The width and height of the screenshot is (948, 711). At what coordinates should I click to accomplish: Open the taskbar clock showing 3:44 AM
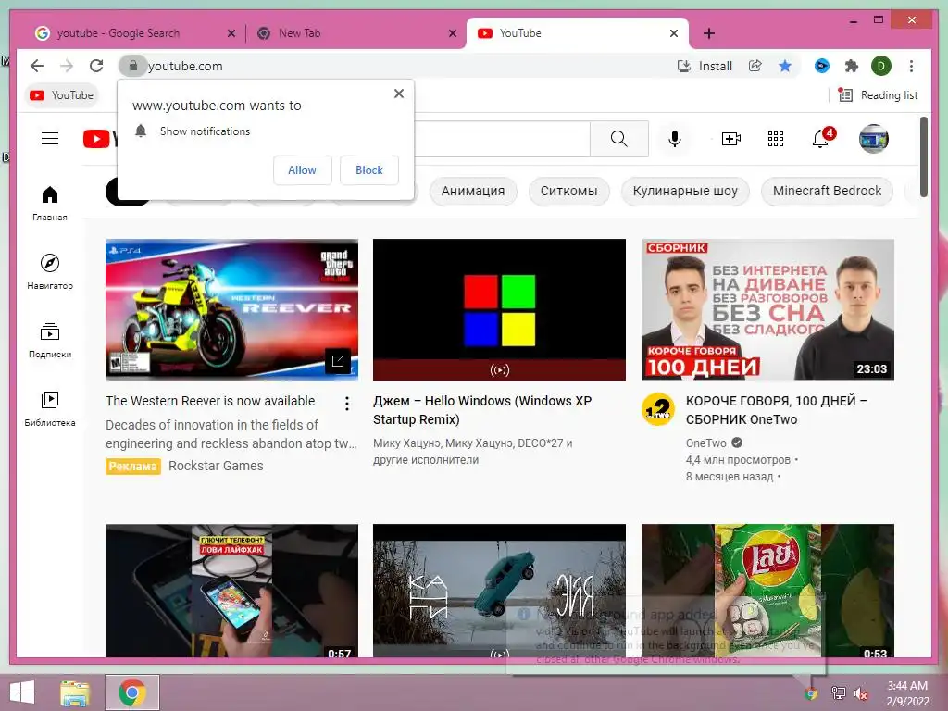(x=907, y=692)
